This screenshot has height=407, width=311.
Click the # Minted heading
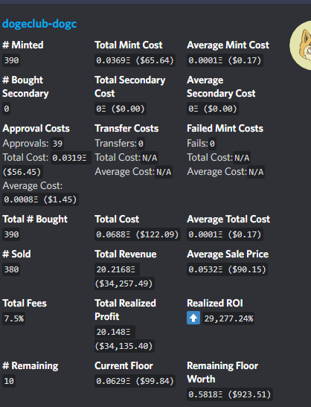coord(23,45)
